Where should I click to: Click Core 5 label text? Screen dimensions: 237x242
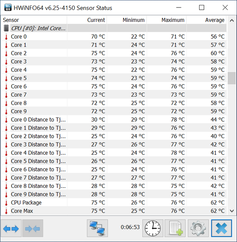point(19,78)
